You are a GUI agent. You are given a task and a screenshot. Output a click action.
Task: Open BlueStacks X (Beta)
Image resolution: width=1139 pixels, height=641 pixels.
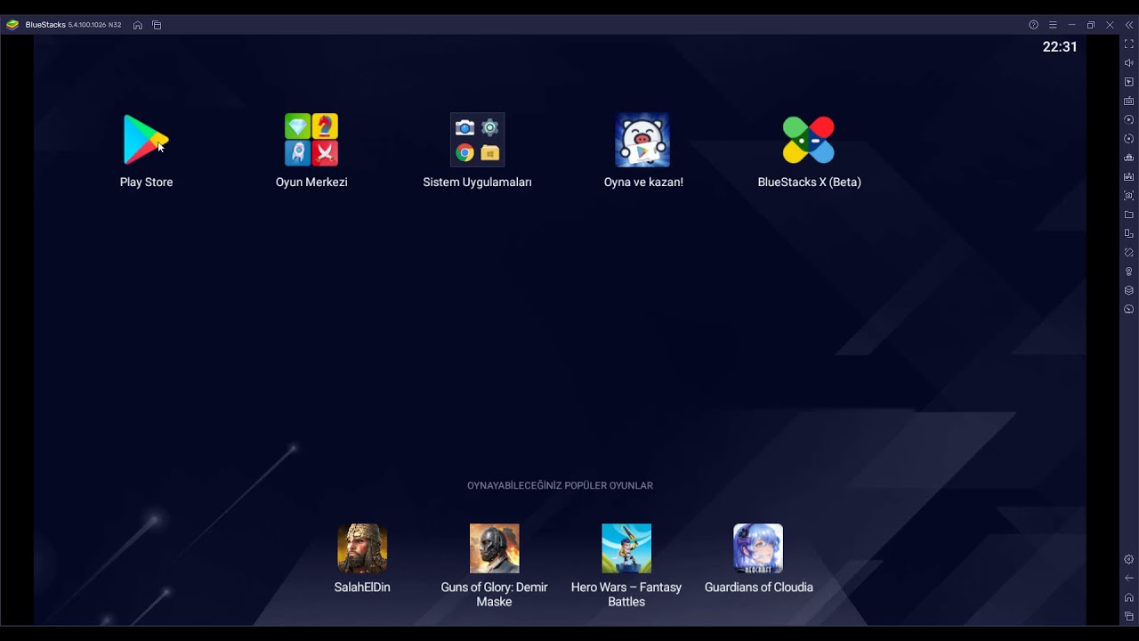(x=809, y=140)
